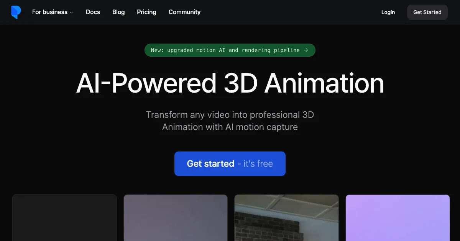
Task: Open the For business menu
Action: click(50, 12)
